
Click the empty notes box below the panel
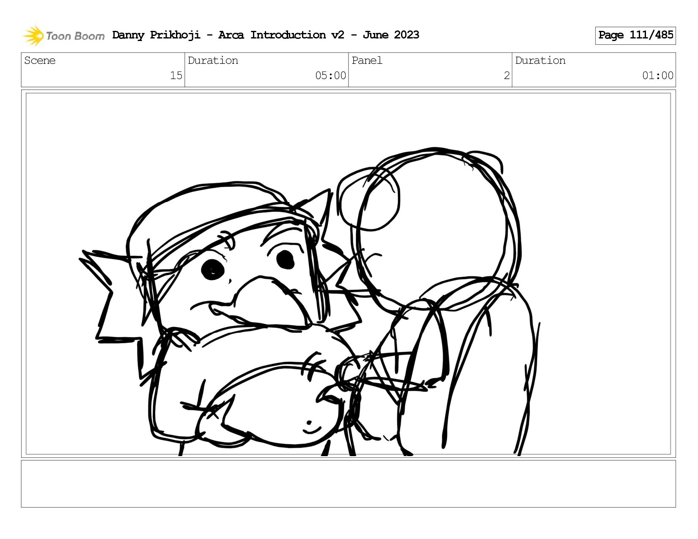[x=348, y=484]
